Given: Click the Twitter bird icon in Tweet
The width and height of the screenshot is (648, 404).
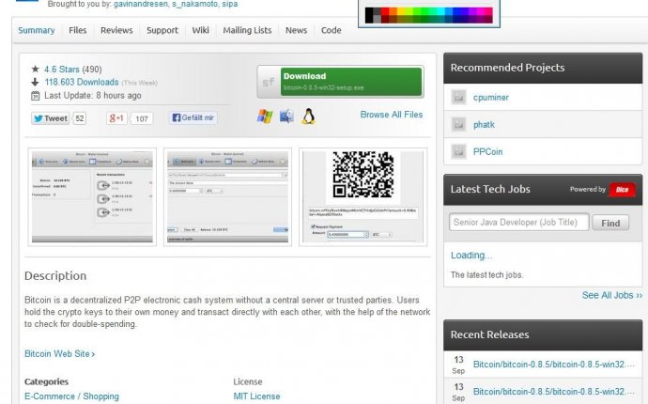Looking at the screenshot, I should click(x=39, y=118).
